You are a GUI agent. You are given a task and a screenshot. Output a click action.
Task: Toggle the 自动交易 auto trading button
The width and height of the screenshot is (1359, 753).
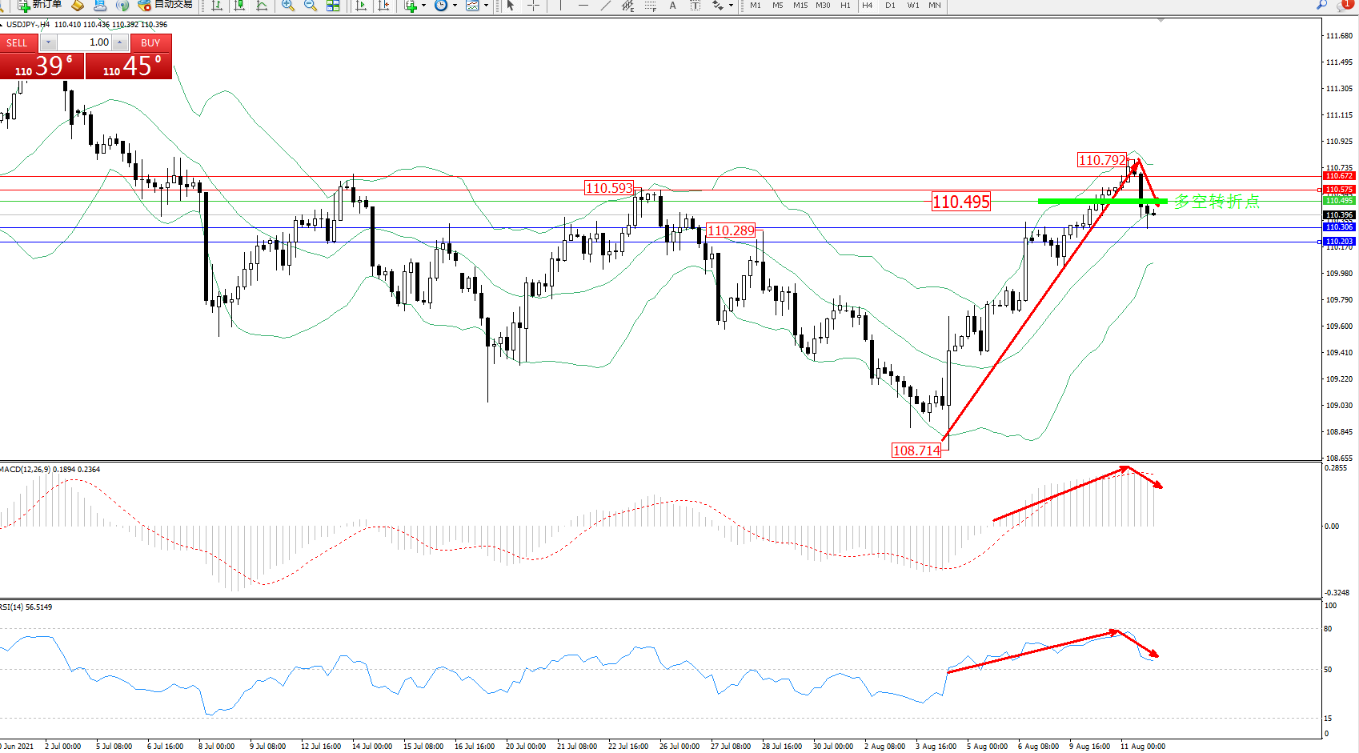(x=166, y=6)
